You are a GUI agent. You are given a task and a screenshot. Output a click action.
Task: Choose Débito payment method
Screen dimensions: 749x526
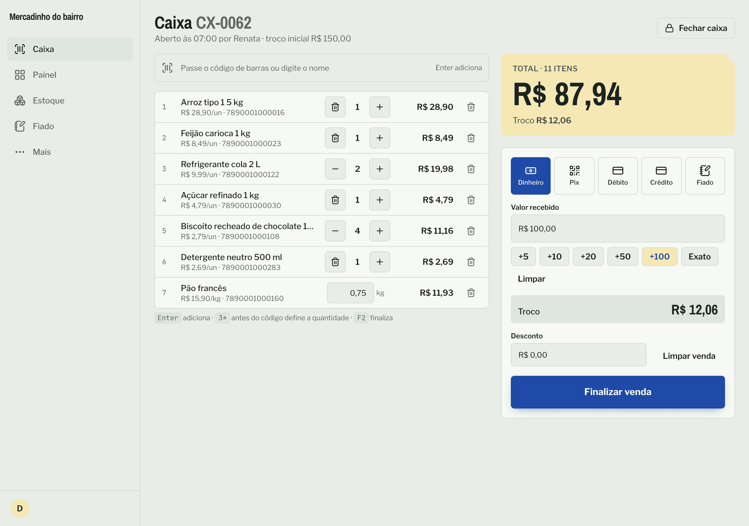pyautogui.click(x=618, y=176)
